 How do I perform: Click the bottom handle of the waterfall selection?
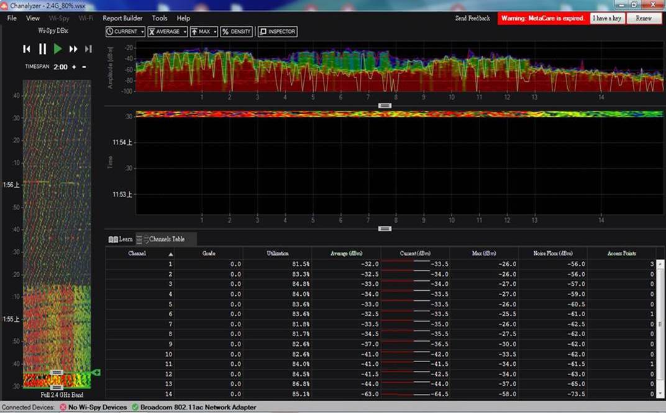click(x=57, y=388)
